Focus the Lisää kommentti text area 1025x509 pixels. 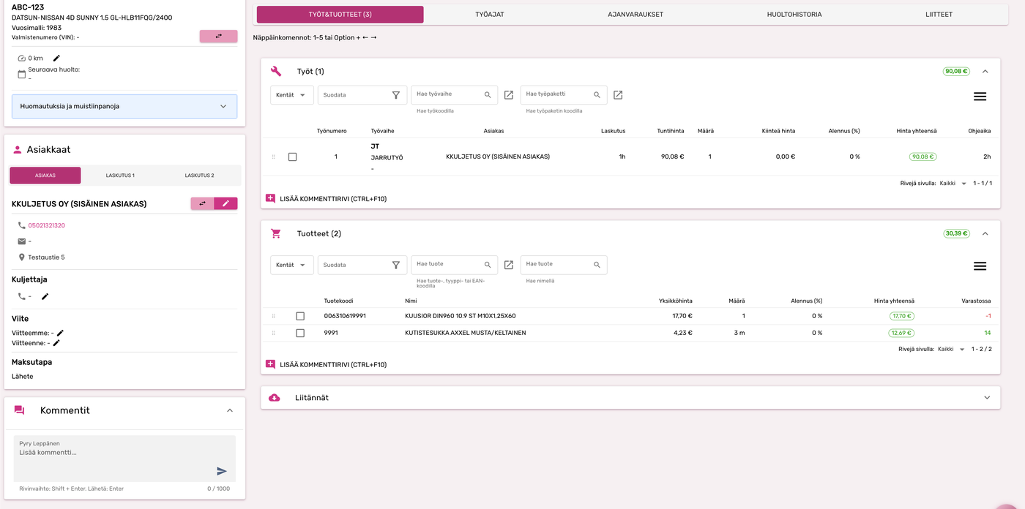(124, 459)
